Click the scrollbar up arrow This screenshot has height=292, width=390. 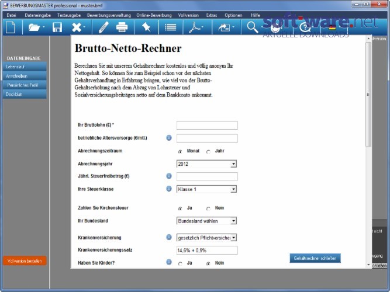point(368,39)
